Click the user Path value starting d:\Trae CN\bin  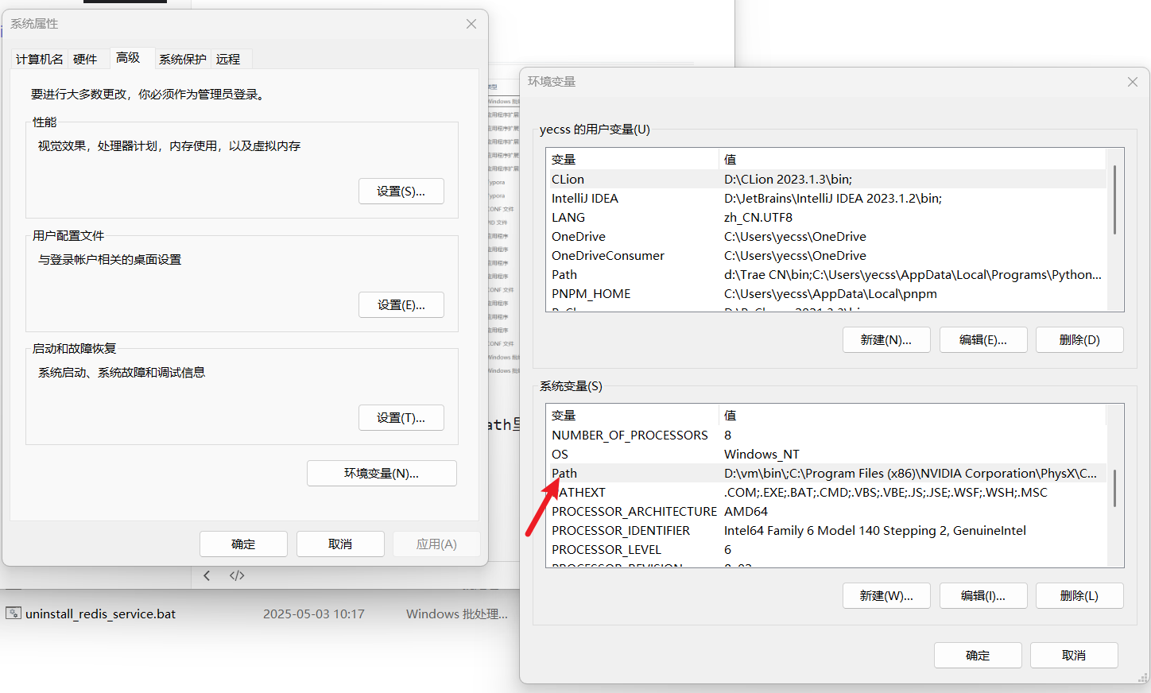coord(913,275)
